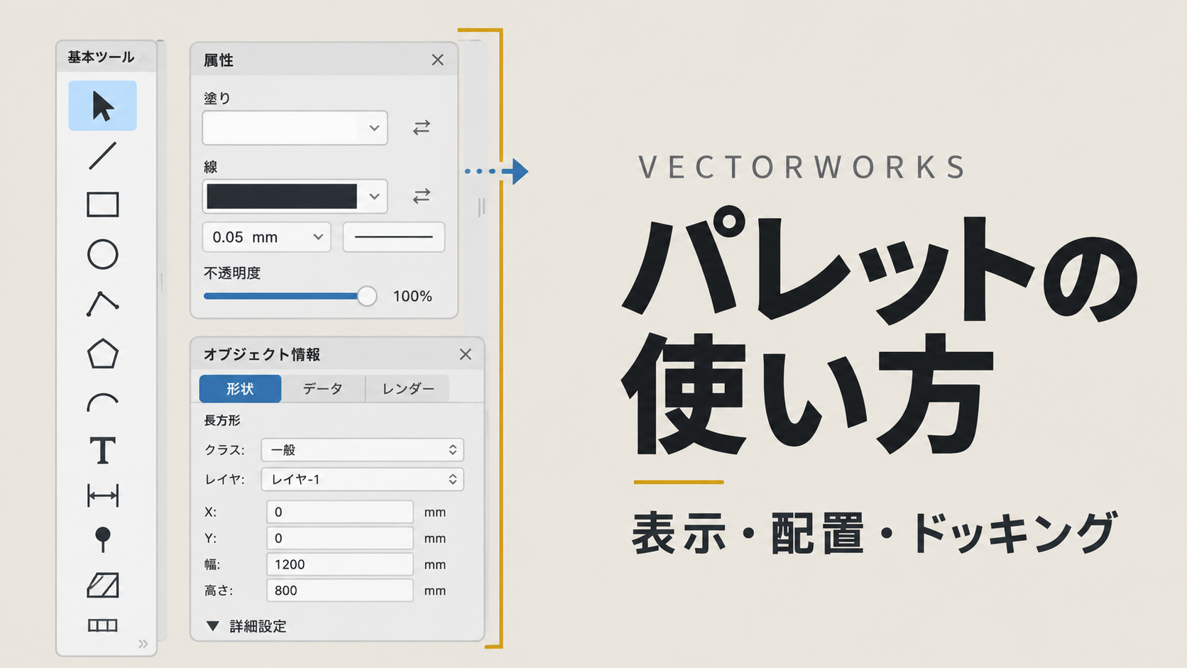Click the palette dock grip handle

tap(481, 207)
